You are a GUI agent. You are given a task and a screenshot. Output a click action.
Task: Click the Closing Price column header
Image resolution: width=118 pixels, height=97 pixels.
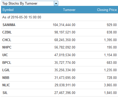point(107,10)
